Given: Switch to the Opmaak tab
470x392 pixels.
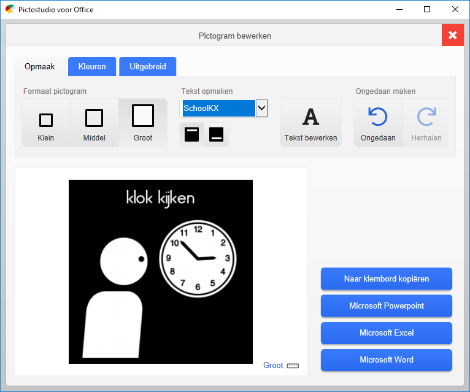Looking at the screenshot, I should 39,66.
